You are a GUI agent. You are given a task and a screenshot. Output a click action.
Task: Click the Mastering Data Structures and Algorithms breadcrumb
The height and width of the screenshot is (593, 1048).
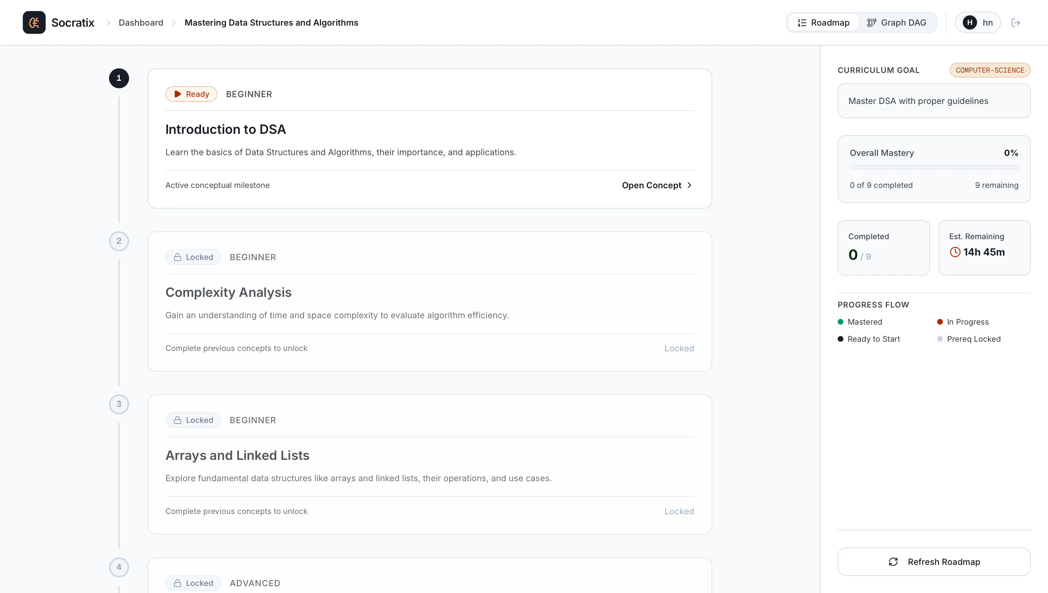[271, 22]
